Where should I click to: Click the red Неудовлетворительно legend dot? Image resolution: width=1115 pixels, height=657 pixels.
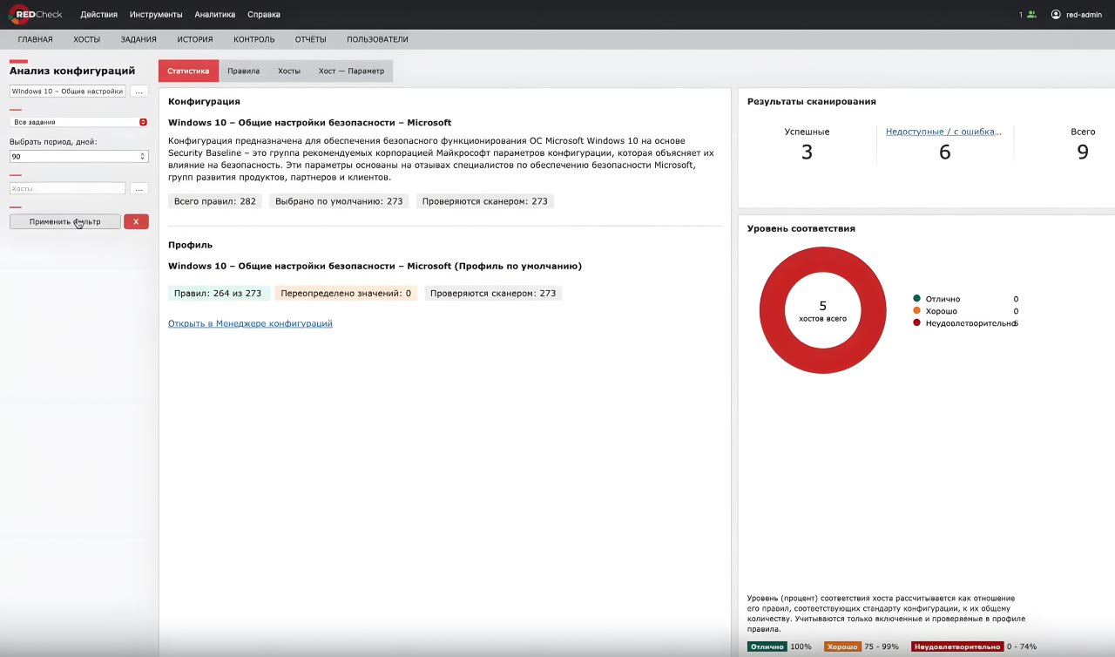pos(917,323)
